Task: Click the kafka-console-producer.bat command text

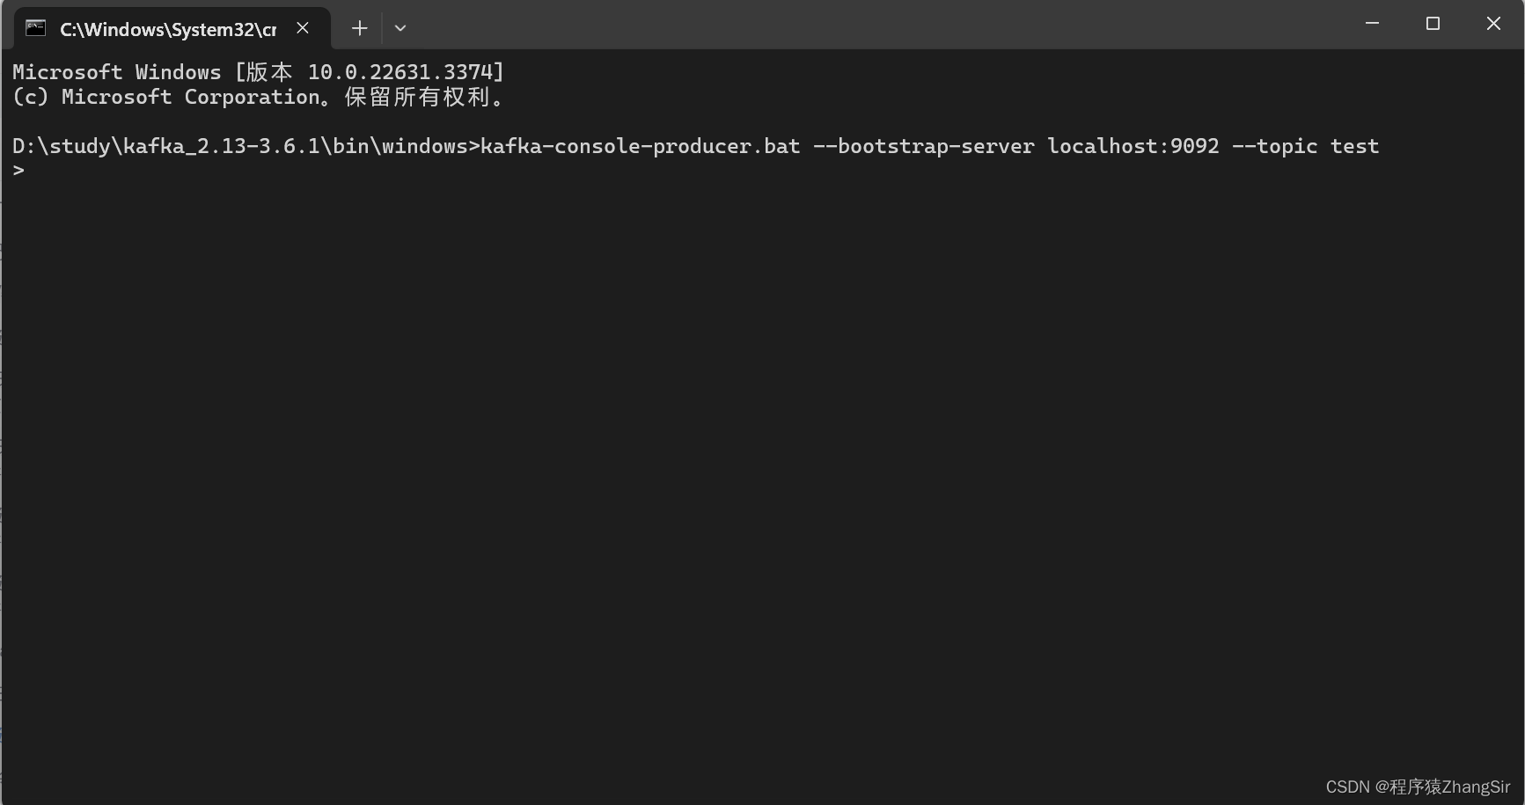Action: [x=640, y=146]
